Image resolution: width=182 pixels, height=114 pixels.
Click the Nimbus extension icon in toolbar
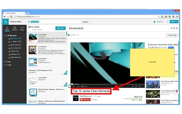tap(173, 17)
